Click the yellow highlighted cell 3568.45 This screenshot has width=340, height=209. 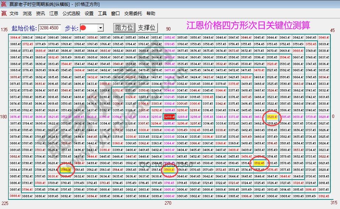click(x=169, y=170)
